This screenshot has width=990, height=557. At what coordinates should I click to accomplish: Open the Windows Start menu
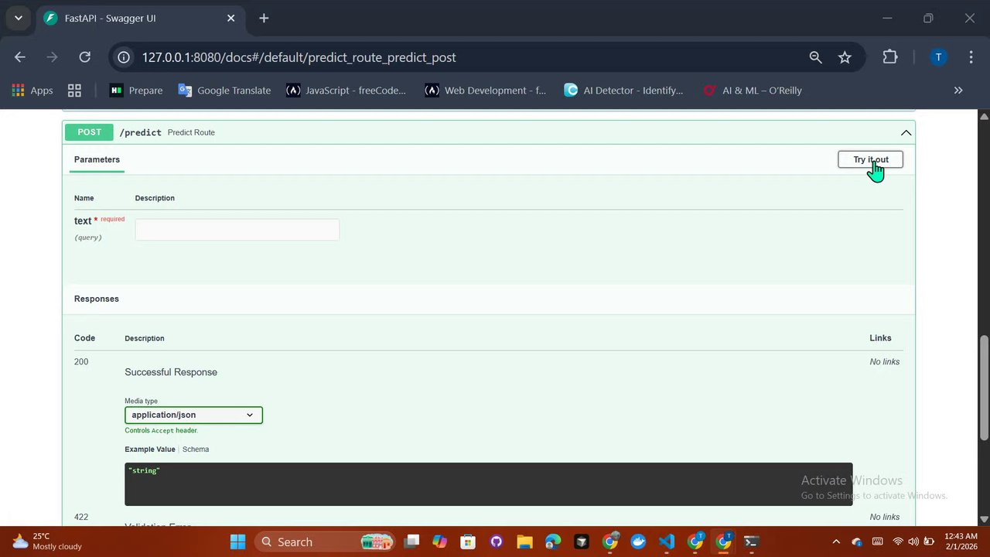pyautogui.click(x=237, y=542)
